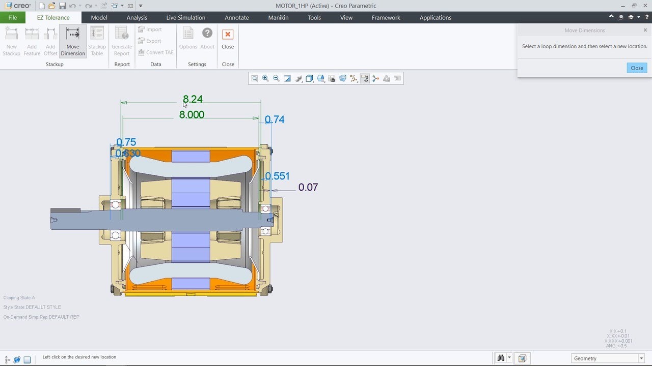652x366 pixels.
Task: Open the windows switcher icon in quick access toolbar
Action: tap(114, 6)
